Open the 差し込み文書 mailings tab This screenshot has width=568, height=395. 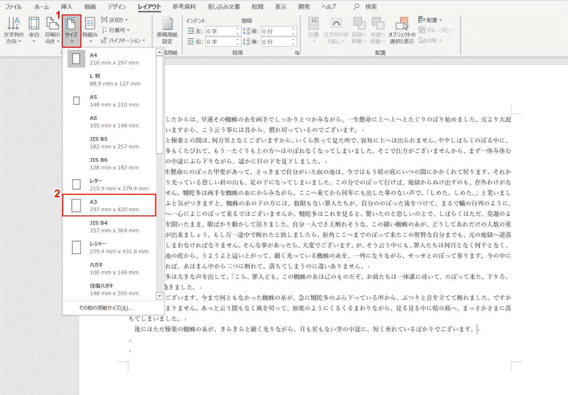(x=224, y=7)
